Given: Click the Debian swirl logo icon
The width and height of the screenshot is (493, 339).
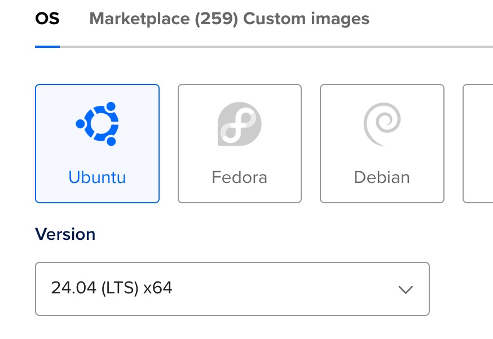Looking at the screenshot, I should tap(382, 123).
